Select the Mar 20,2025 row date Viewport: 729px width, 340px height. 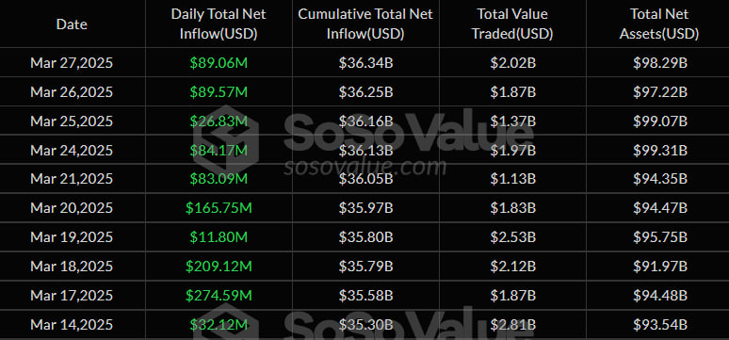(x=72, y=208)
